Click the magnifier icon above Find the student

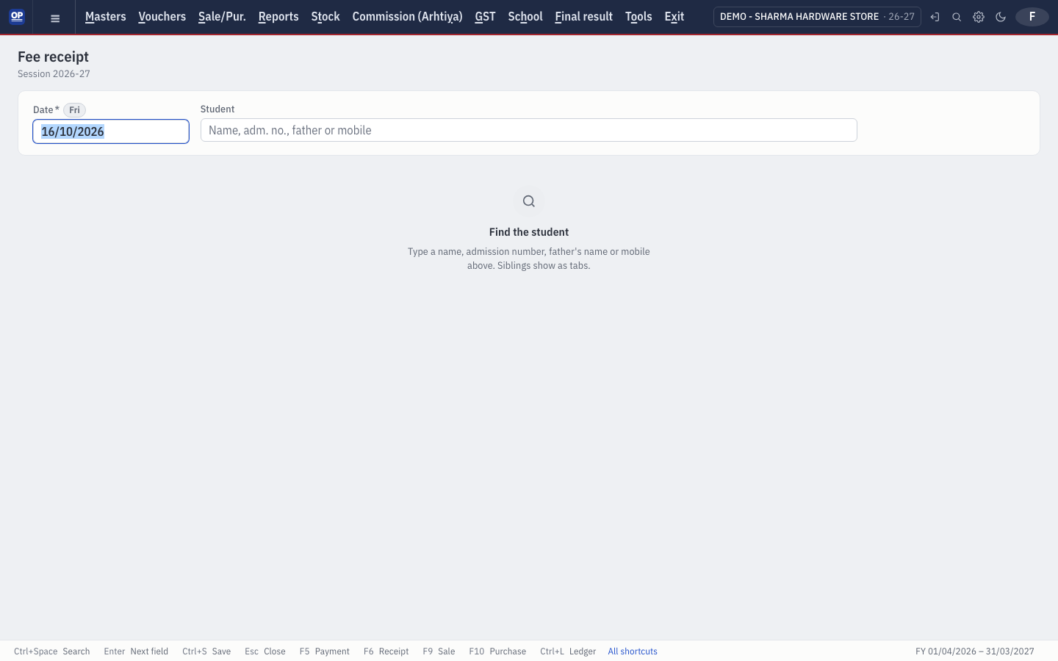529,201
